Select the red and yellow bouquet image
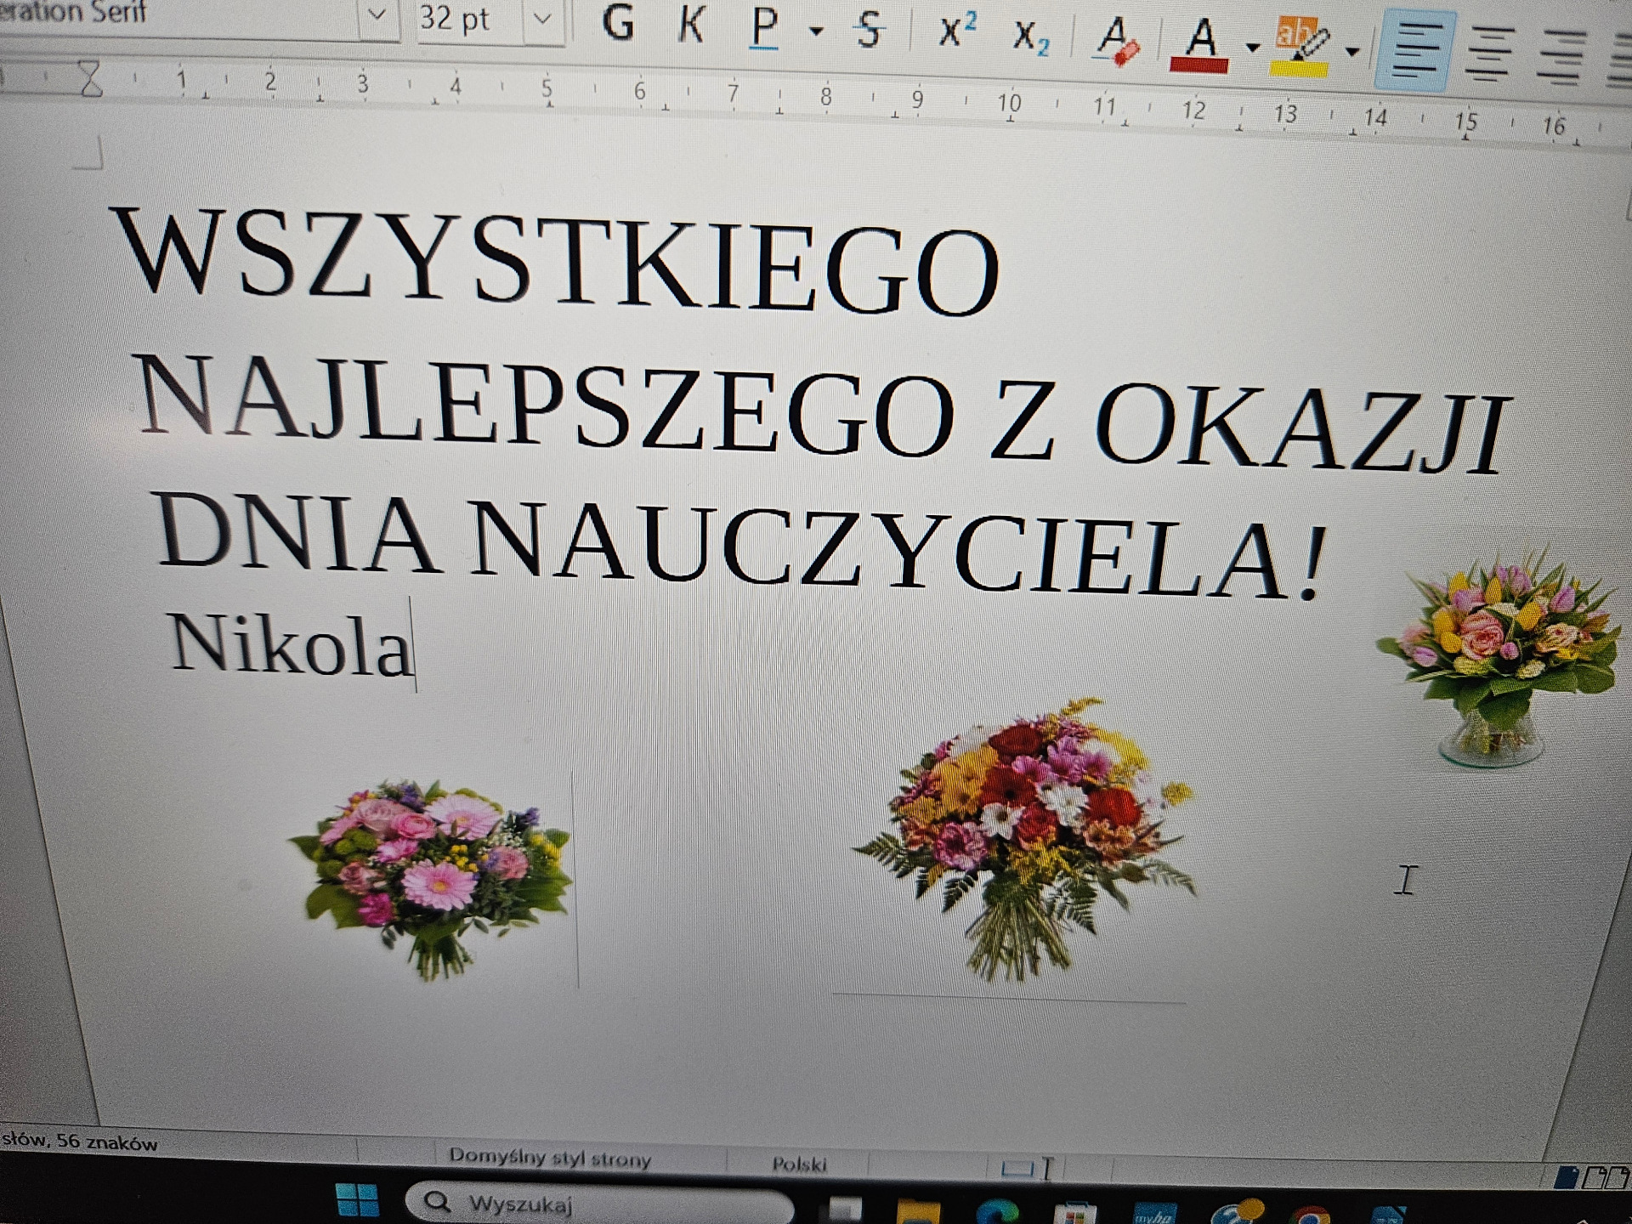 click(1023, 840)
